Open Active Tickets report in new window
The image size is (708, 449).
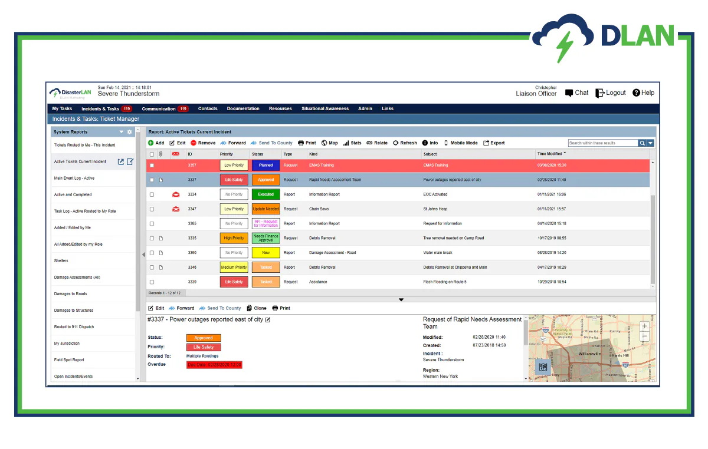coord(120,161)
